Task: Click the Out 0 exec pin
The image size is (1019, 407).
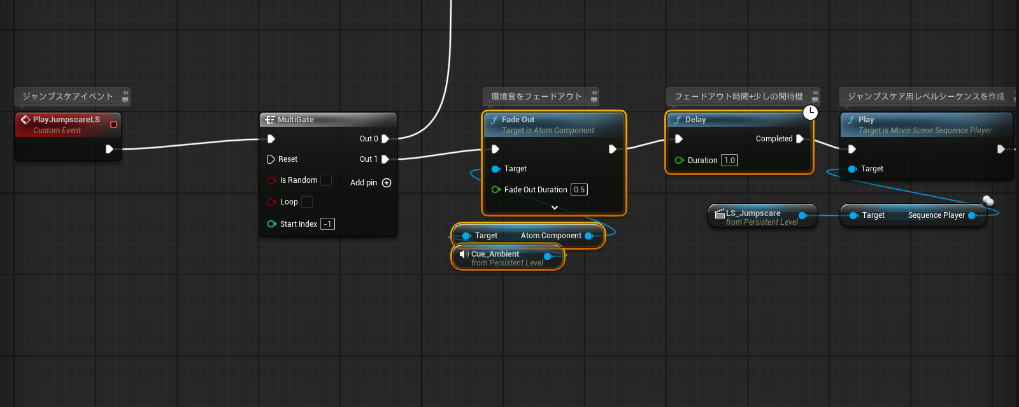Action: click(x=385, y=139)
